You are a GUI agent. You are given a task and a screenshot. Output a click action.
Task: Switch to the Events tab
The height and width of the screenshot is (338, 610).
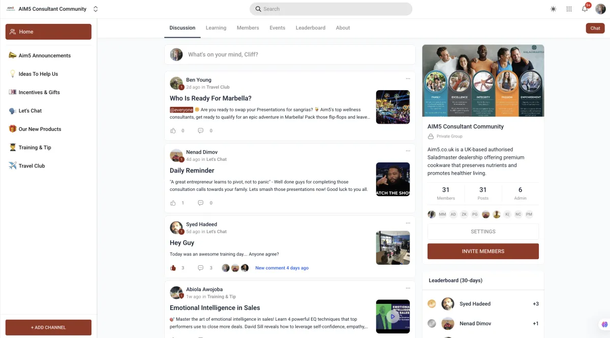(x=277, y=27)
